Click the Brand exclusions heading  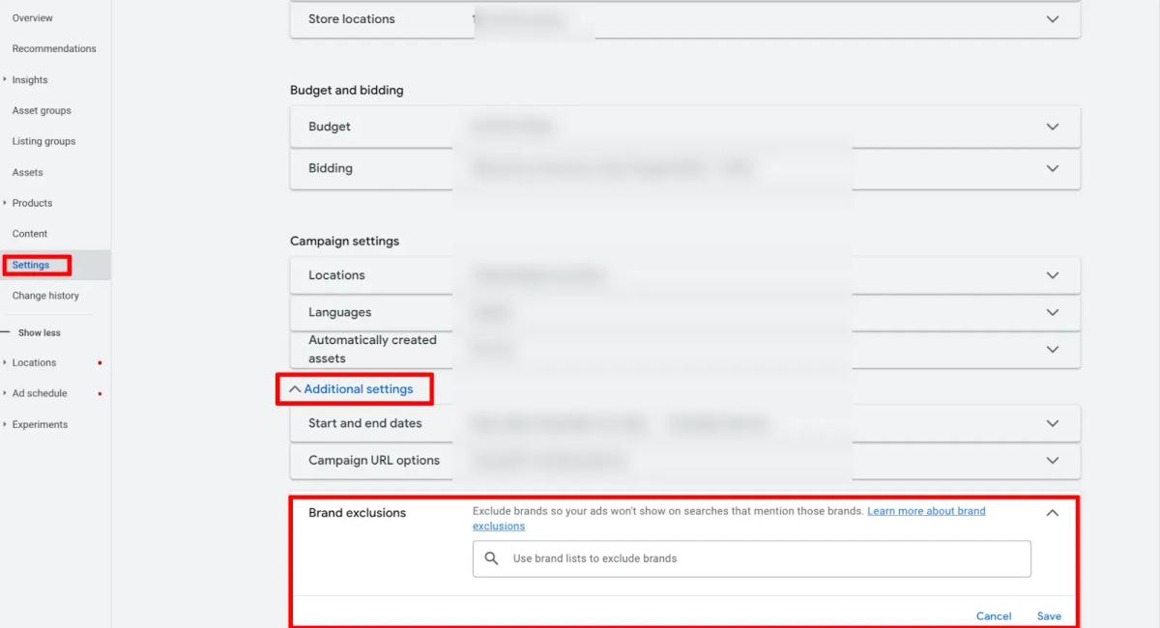pos(357,513)
